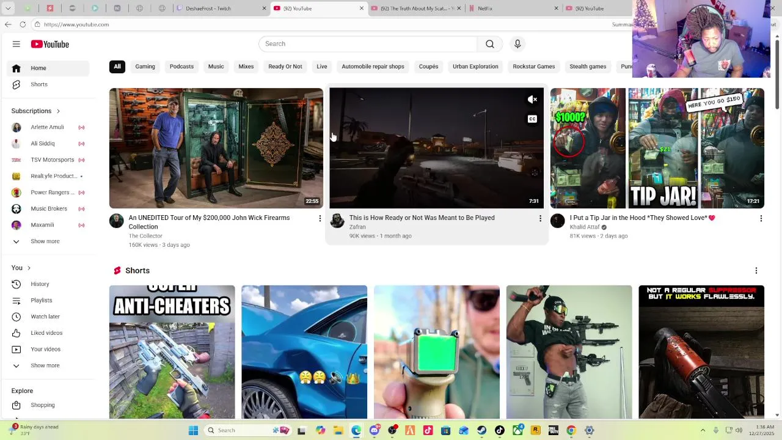Open Steam from the taskbar
Image resolution: width=782 pixels, height=440 pixels.
coord(481,430)
